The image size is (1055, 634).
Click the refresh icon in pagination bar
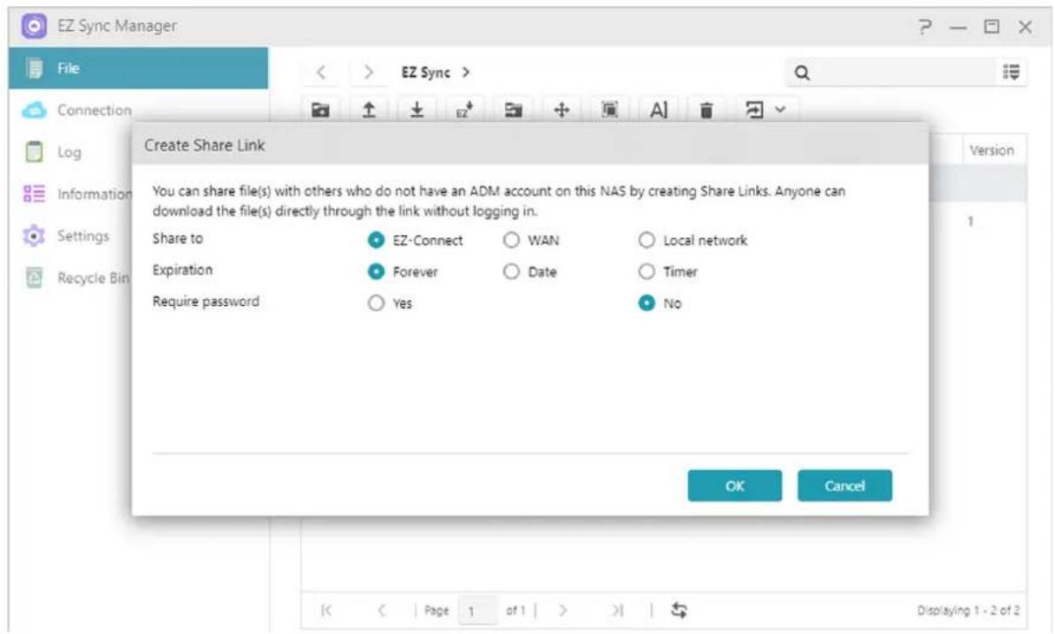[680, 609]
